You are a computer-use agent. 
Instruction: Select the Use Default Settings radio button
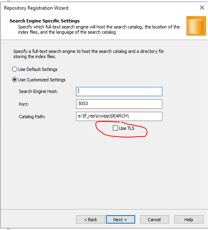(14, 69)
